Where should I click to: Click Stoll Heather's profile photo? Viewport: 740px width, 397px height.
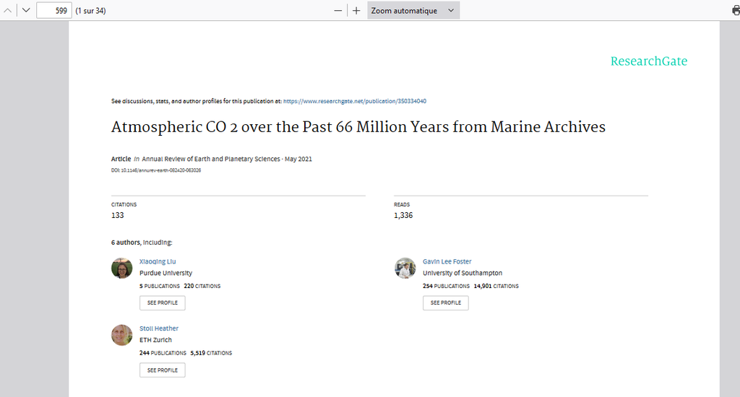tap(121, 335)
